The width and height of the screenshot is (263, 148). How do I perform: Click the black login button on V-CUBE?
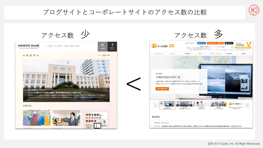229,43
